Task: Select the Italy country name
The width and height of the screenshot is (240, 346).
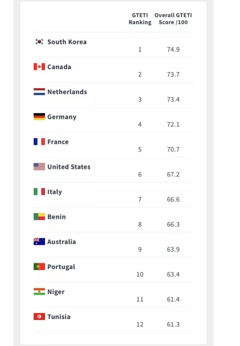Action: [x=55, y=192]
